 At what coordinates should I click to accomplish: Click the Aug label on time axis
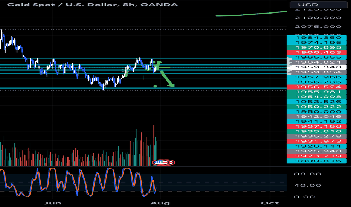click(x=160, y=203)
